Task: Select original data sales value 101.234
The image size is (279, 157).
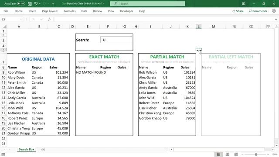Action: coord(61,72)
